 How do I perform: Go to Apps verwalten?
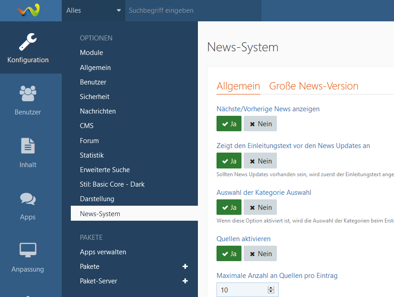(103, 252)
